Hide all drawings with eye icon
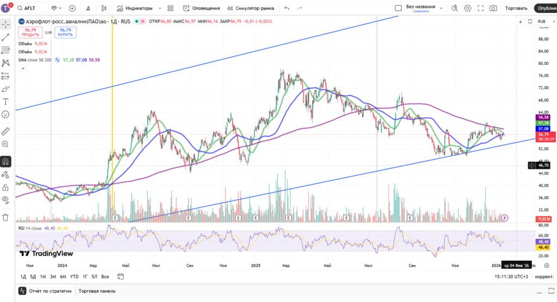Image resolution: width=557 pixels, height=302 pixels. 5,200
